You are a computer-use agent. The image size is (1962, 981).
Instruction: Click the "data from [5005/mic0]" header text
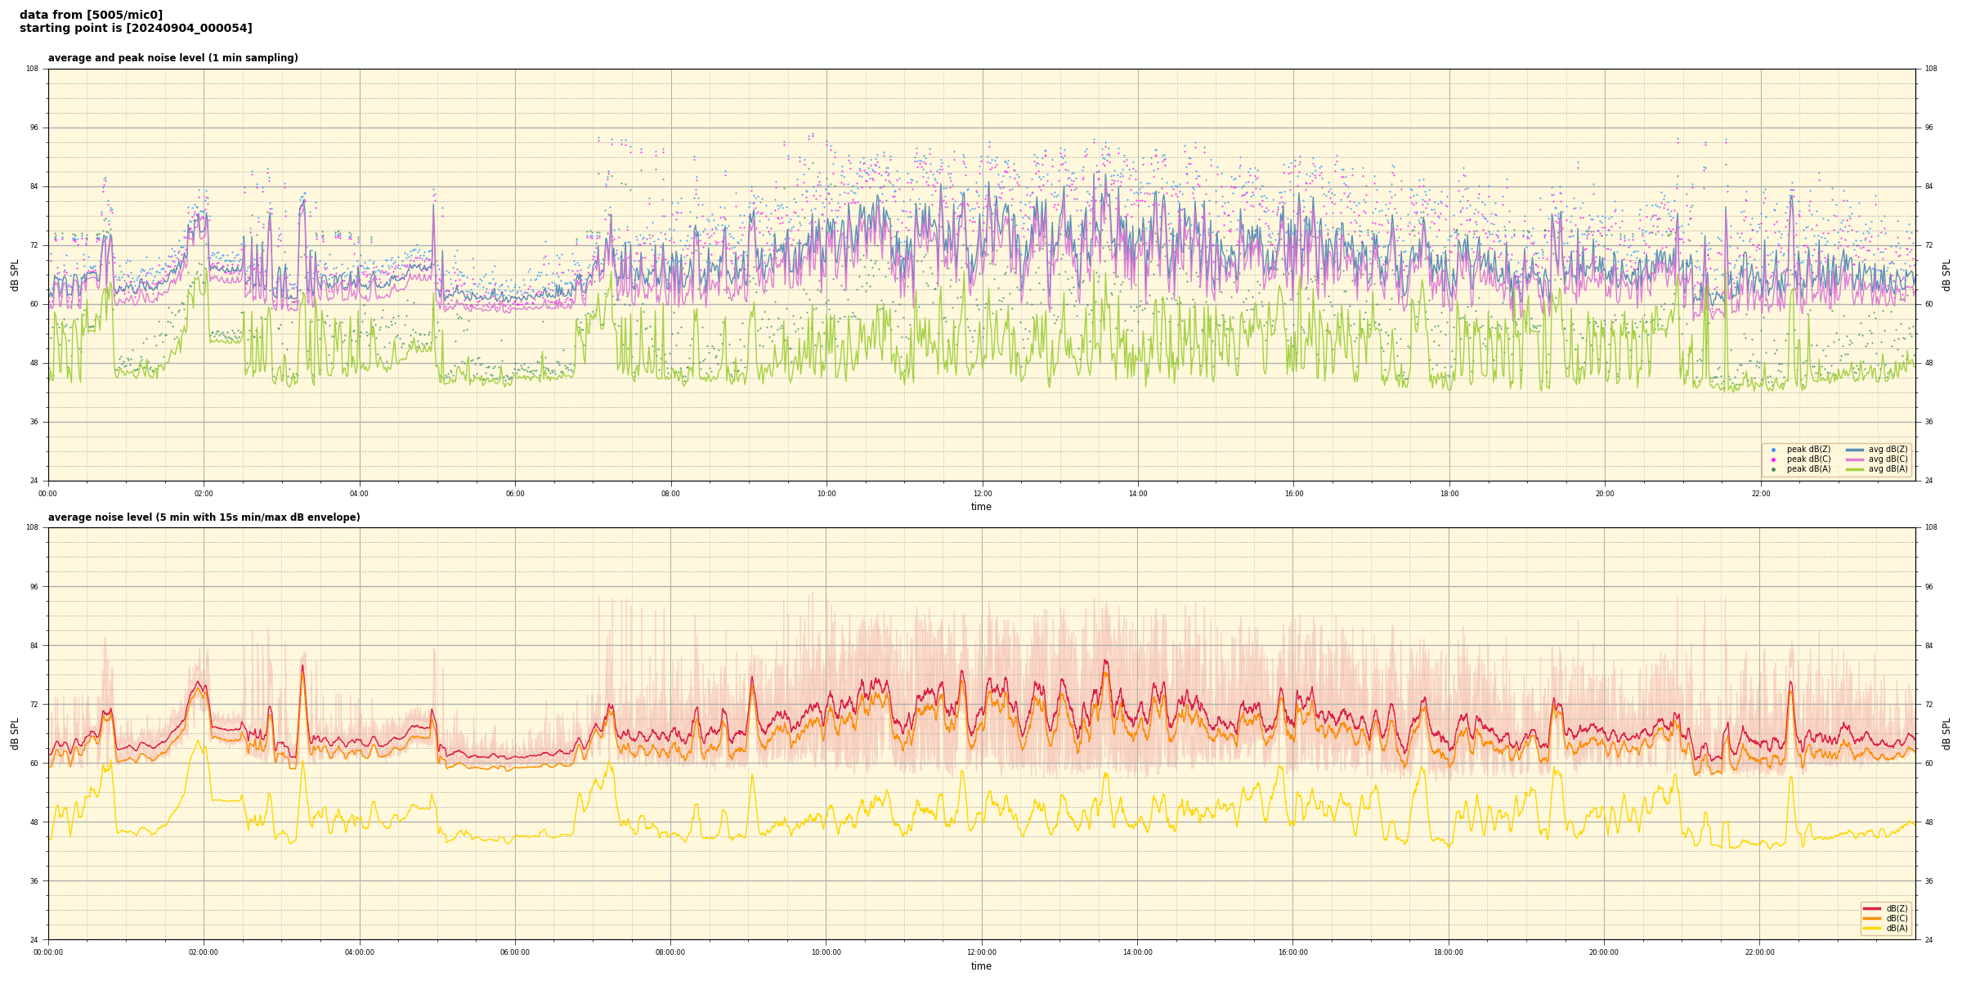[91, 15]
